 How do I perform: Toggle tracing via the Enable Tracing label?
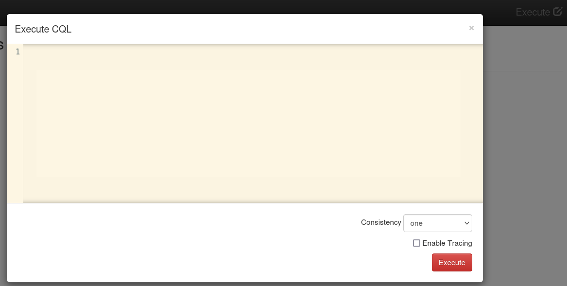447,243
